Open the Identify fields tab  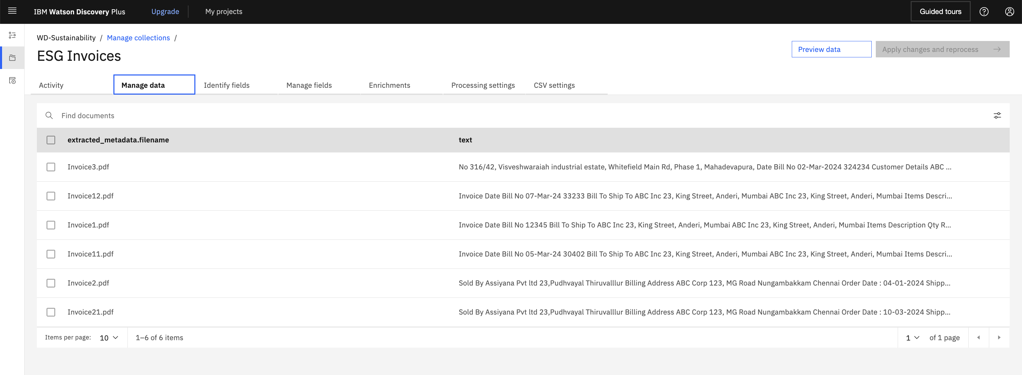click(226, 85)
